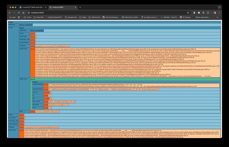Screen dimensions: 229x147
Task: Go back using the browser back arrow
Action: [10, 13]
